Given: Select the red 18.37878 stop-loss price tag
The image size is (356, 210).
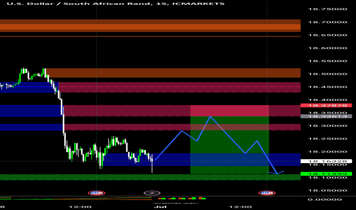Looking at the screenshot, I should click(326, 105).
